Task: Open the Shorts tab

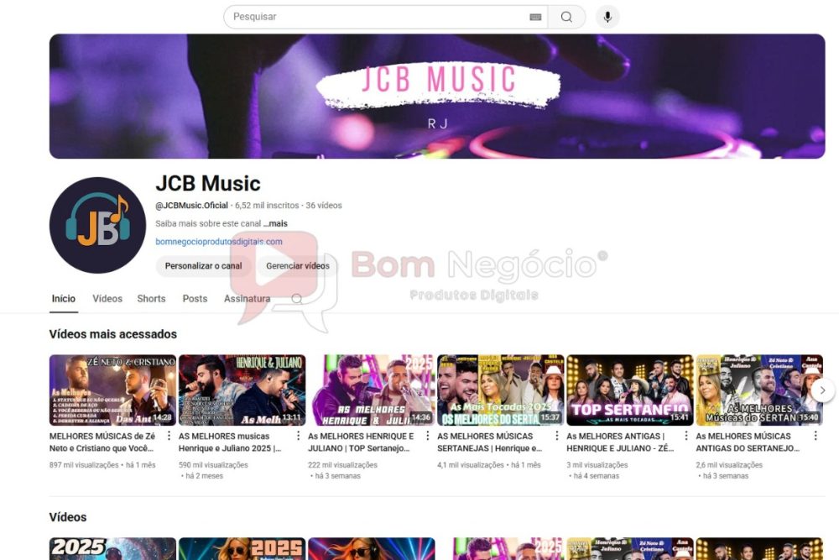Action: (151, 299)
